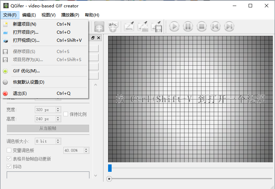The image size is (275, 189).
Task: Open the 播放器(P) menu in the menu bar
Action: (x=70, y=15)
